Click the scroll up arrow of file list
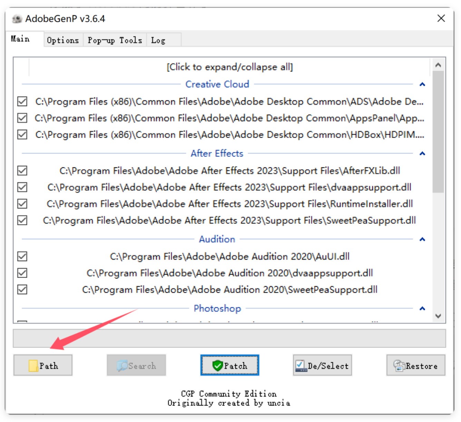The height and width of the screenshot is (422, 461). [438, 65]
